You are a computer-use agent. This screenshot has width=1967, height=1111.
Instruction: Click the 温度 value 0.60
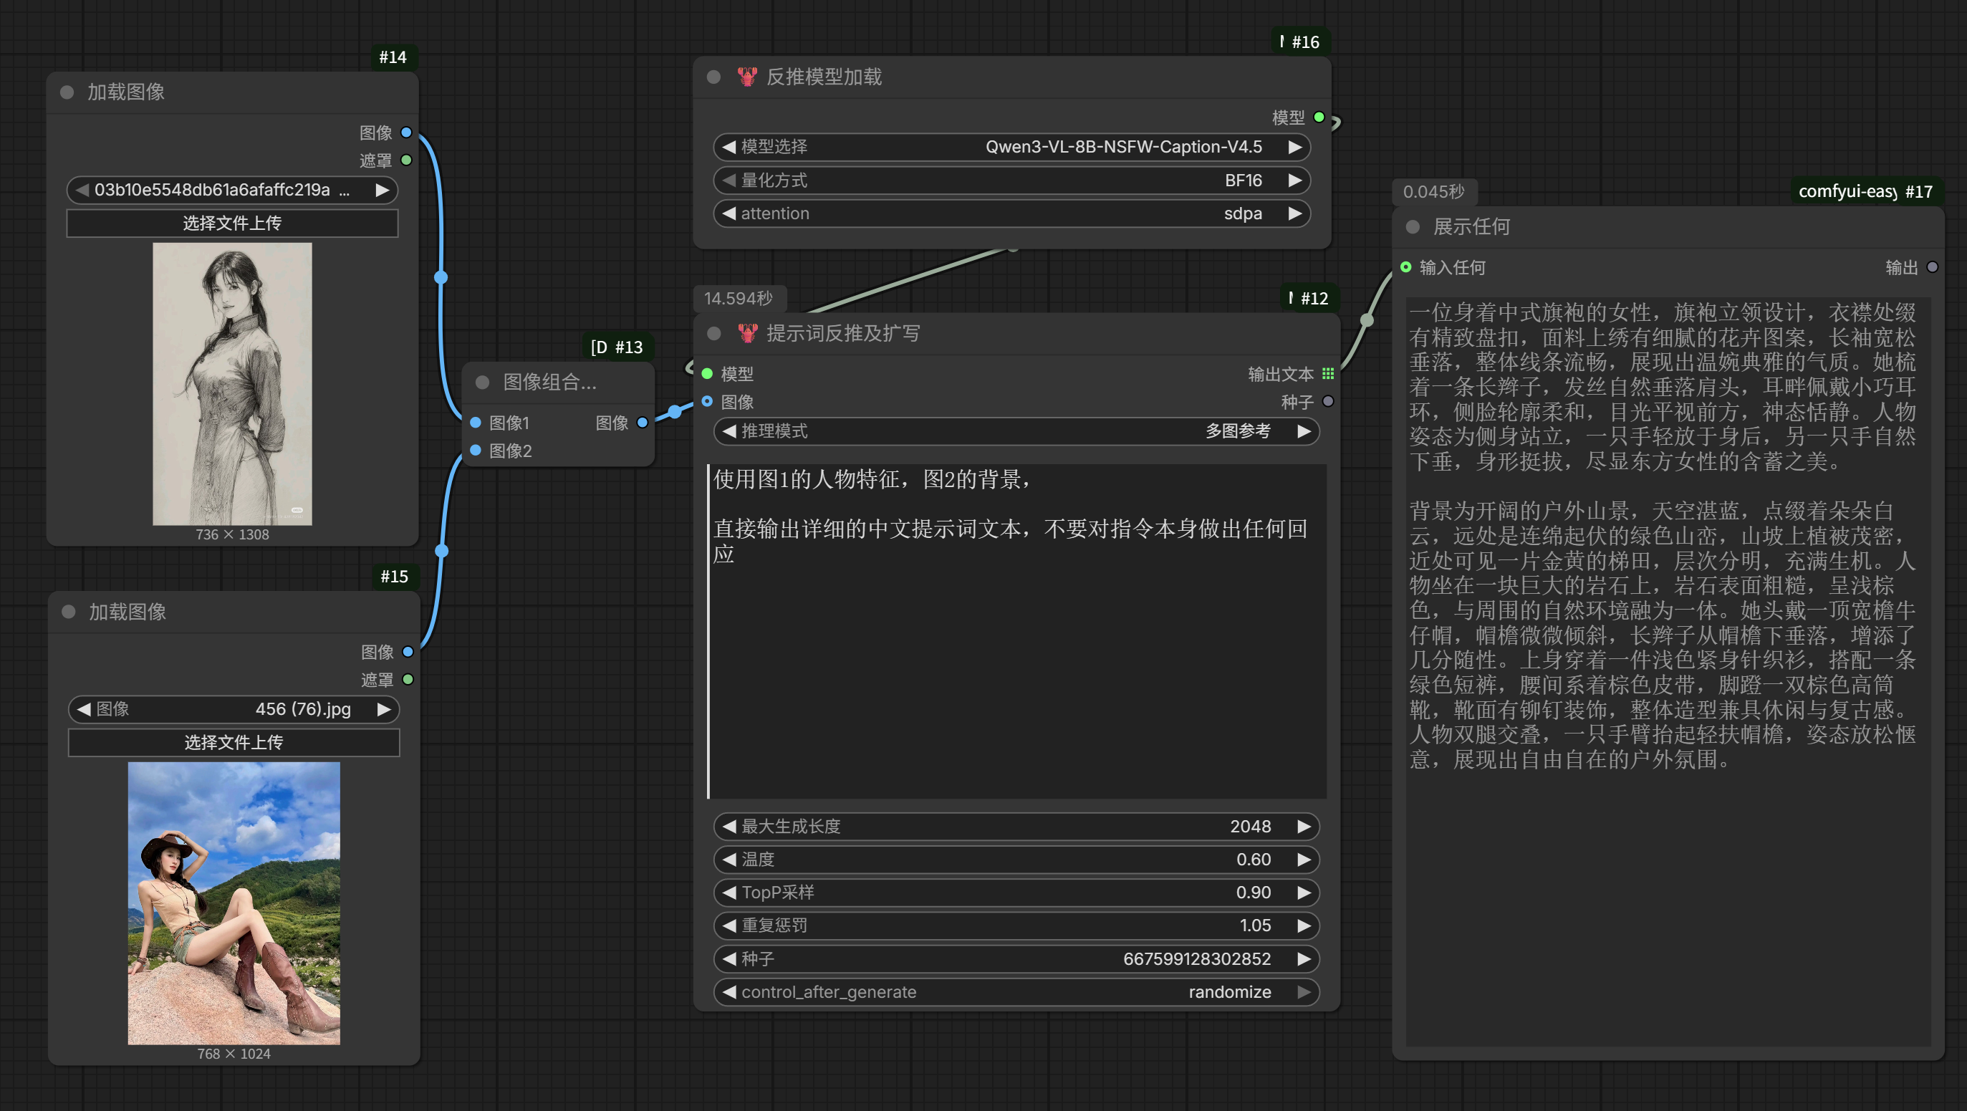[1254, 860]
